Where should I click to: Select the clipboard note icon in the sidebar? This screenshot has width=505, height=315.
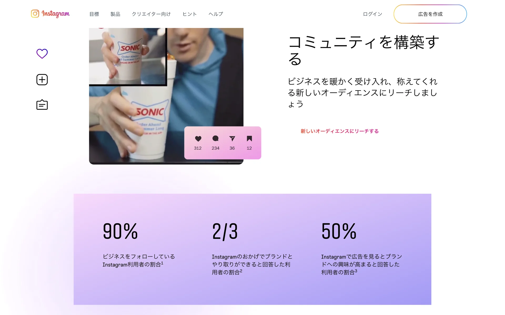[42, 105]
